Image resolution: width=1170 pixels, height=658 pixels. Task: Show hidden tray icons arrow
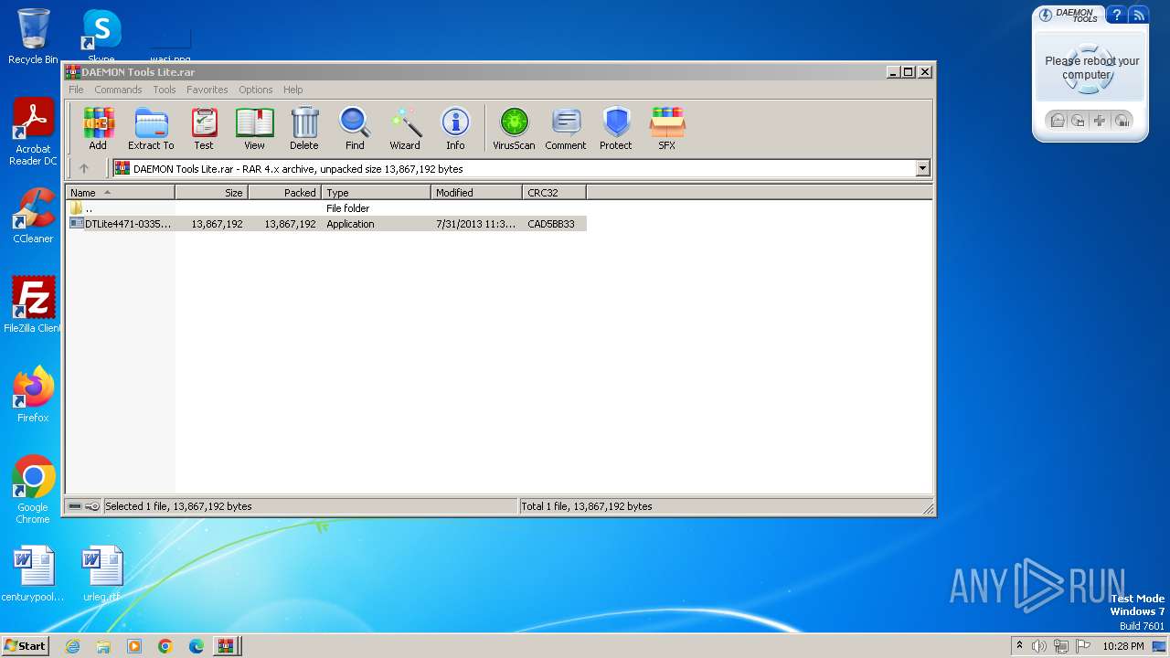click(x=1019, y=646)
